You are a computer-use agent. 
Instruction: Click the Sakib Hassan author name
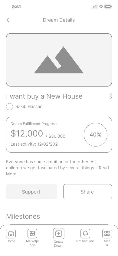29,106
